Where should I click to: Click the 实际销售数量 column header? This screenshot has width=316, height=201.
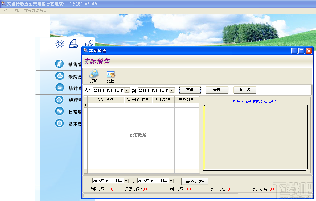click(138, 99)
